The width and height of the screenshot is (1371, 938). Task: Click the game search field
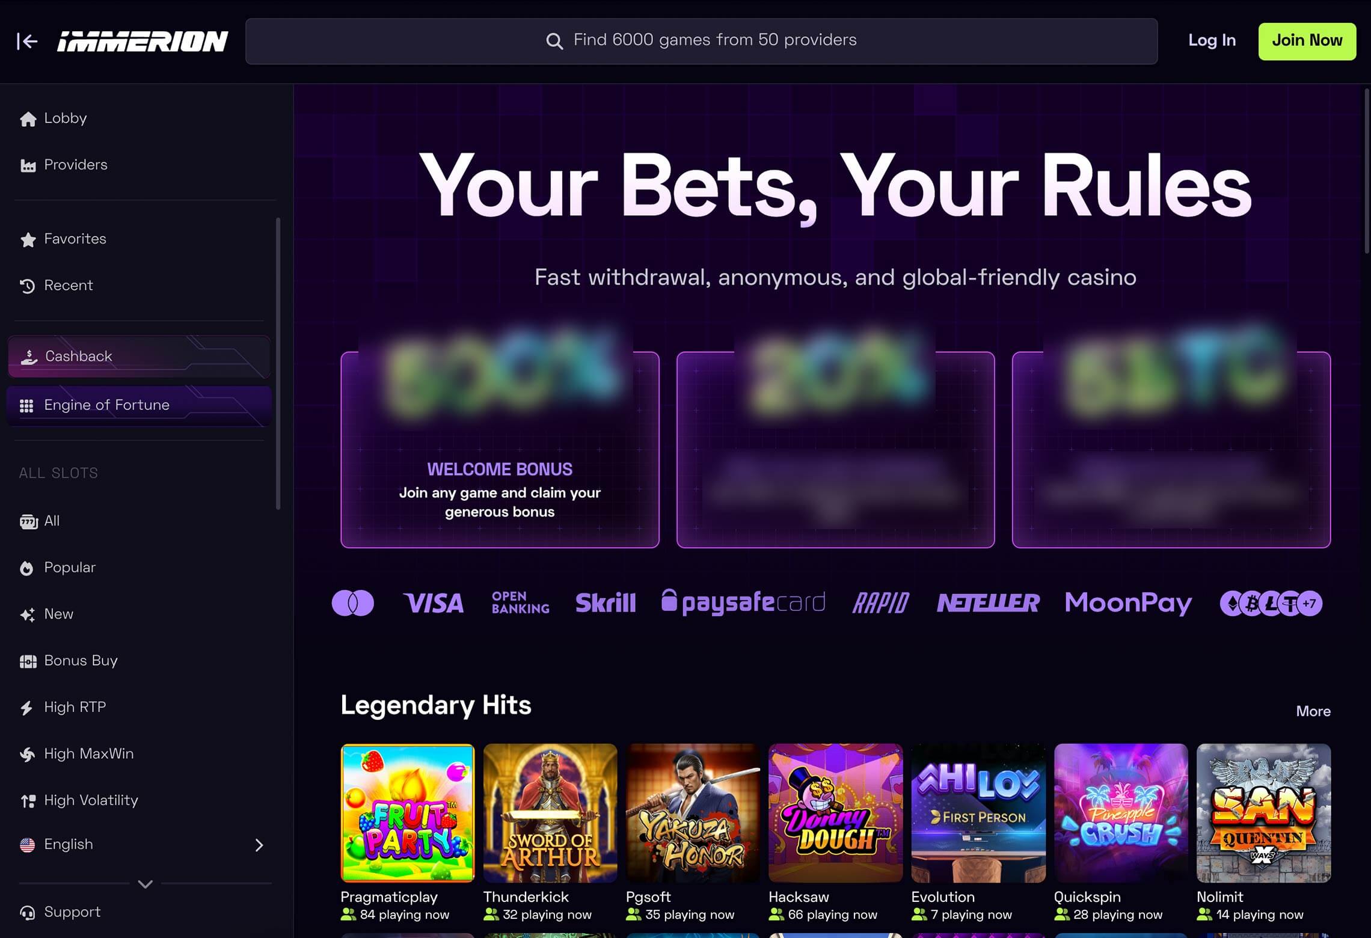701,41
